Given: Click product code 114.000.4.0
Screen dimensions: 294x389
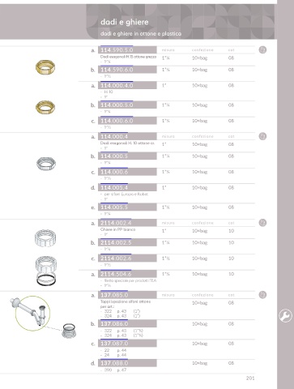Looking at the screenshot, I should click(117, 85).
